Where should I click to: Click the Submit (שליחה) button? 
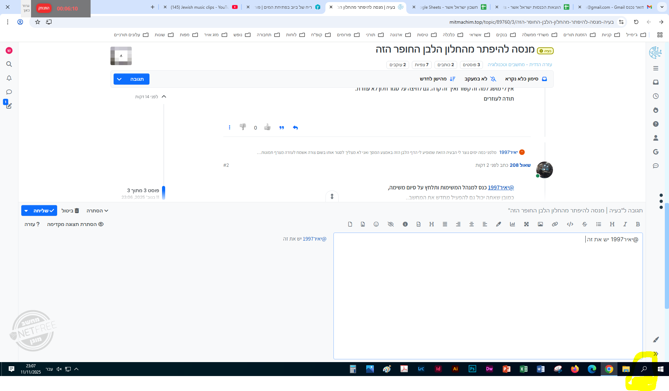point(43,211)
